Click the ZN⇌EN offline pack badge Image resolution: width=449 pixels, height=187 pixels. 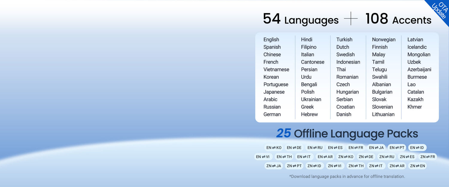(418, 166)
